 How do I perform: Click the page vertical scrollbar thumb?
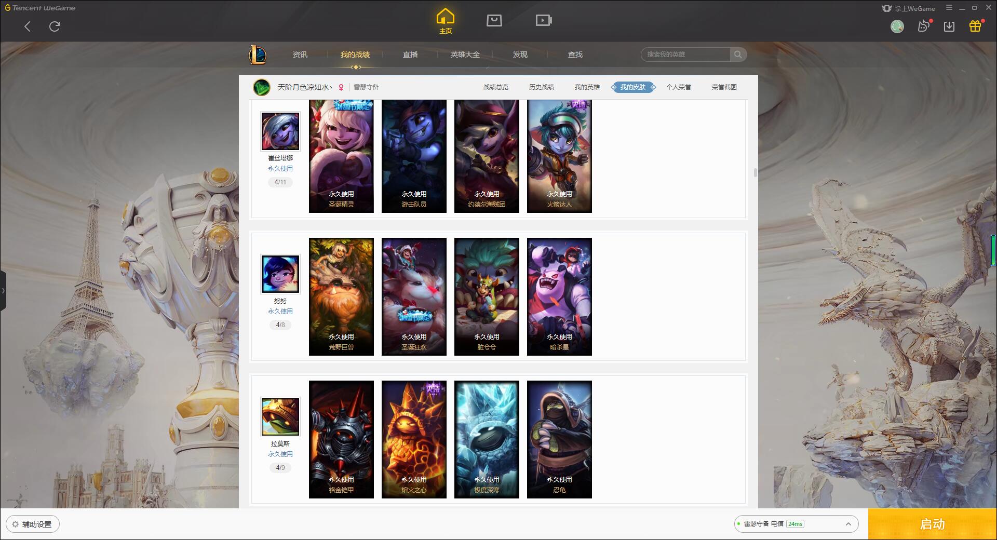(755, 172)
